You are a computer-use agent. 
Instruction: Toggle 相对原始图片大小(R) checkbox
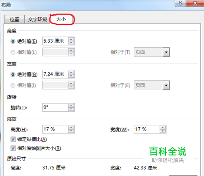tap(13, 148)
